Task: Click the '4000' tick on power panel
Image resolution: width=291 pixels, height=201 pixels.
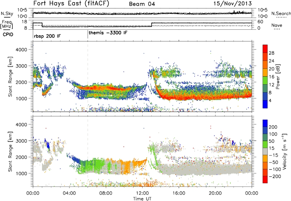Action: (x=21, y=50)
